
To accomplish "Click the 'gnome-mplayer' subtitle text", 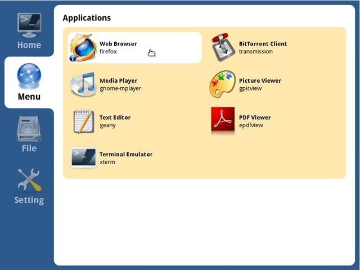I will click(120, 88).
